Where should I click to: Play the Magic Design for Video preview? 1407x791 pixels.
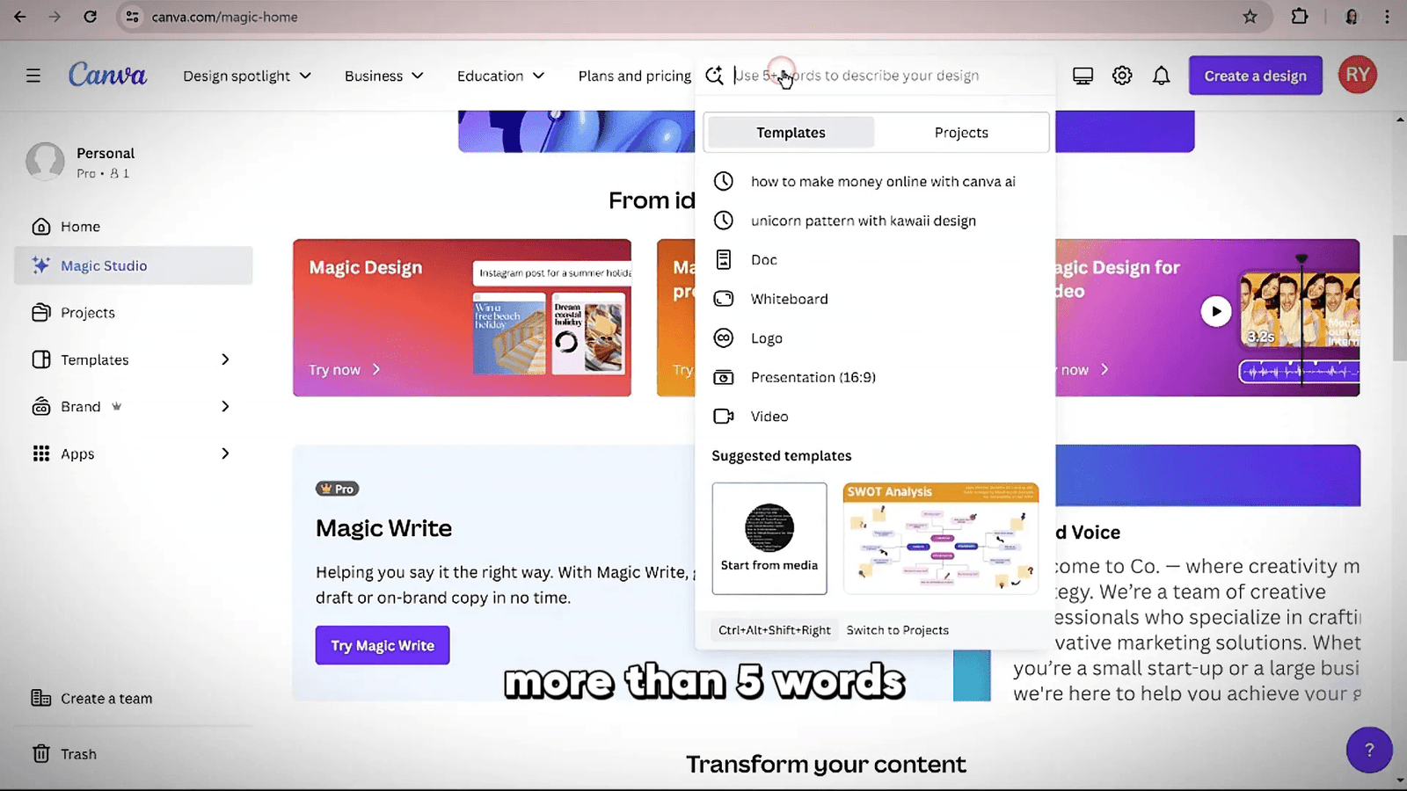pos(1216,311)
